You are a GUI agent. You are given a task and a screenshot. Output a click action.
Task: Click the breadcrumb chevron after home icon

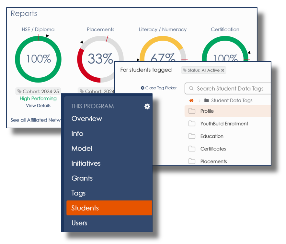200,100
